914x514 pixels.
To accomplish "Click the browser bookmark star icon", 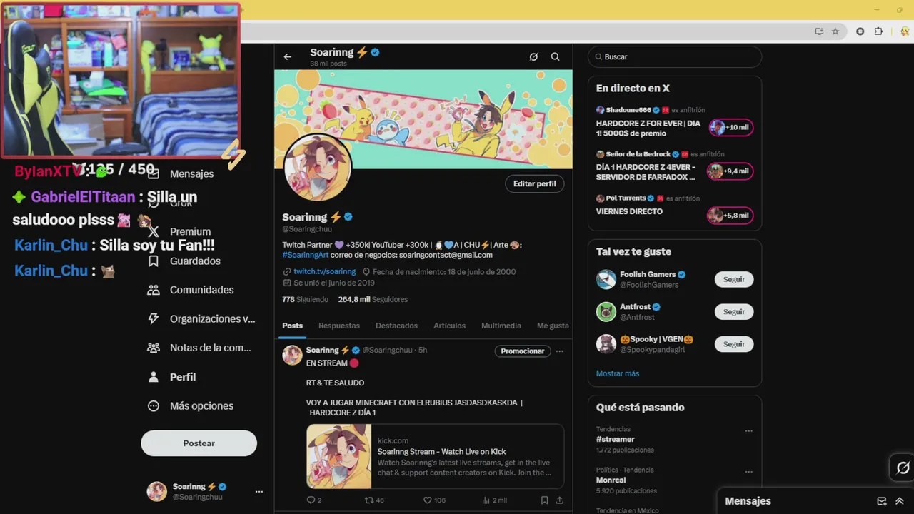I will [835, 31].
